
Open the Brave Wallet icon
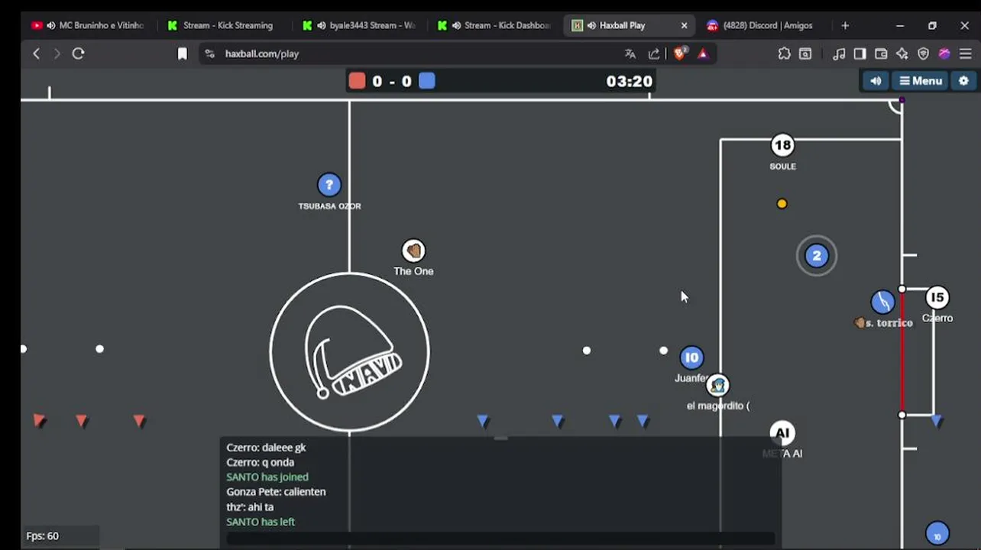[881, 53]
